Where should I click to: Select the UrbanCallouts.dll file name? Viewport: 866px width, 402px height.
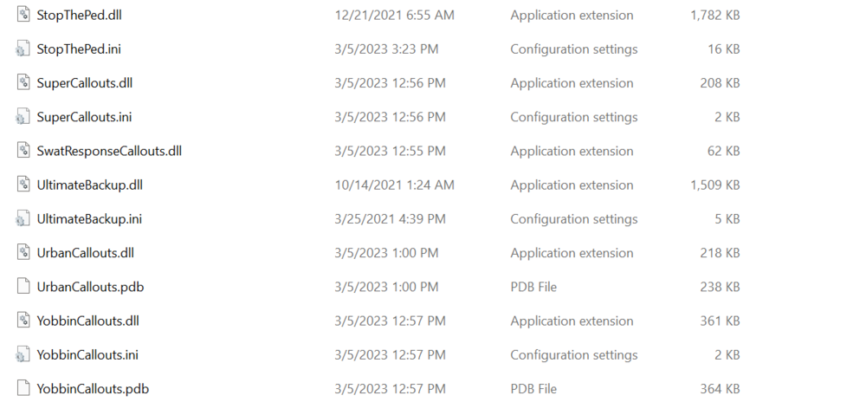(x=85, y=253)
